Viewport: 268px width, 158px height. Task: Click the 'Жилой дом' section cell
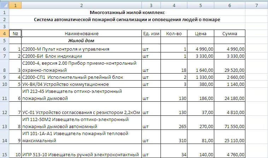click(x=82, y=40)
